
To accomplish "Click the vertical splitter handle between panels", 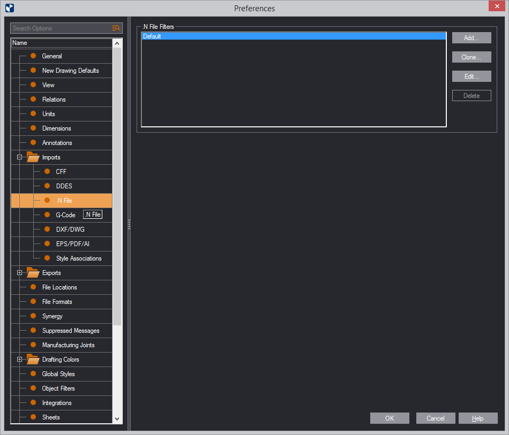I will point(129,224).
